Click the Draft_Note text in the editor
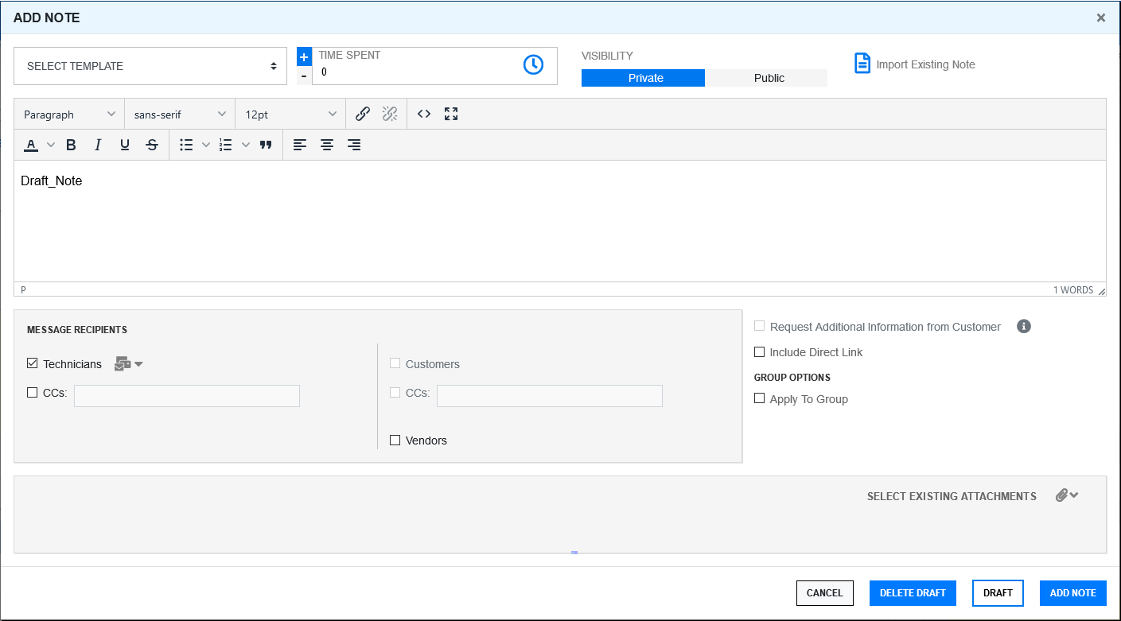 tap(52, 181)
